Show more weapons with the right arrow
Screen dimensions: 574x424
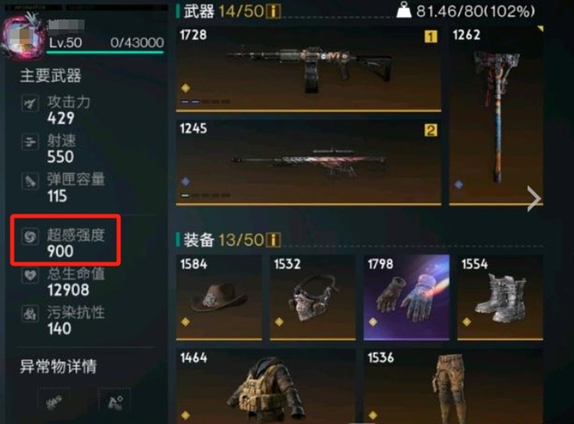(x=534, y=199)
